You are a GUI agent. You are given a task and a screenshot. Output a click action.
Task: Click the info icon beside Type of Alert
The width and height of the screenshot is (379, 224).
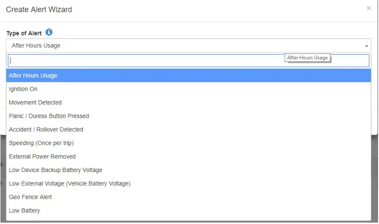[49, 33]
